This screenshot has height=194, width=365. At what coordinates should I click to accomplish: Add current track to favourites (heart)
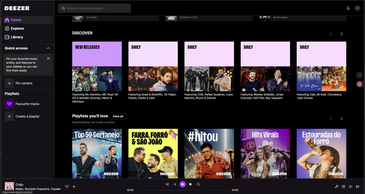[x=67, y=186]
